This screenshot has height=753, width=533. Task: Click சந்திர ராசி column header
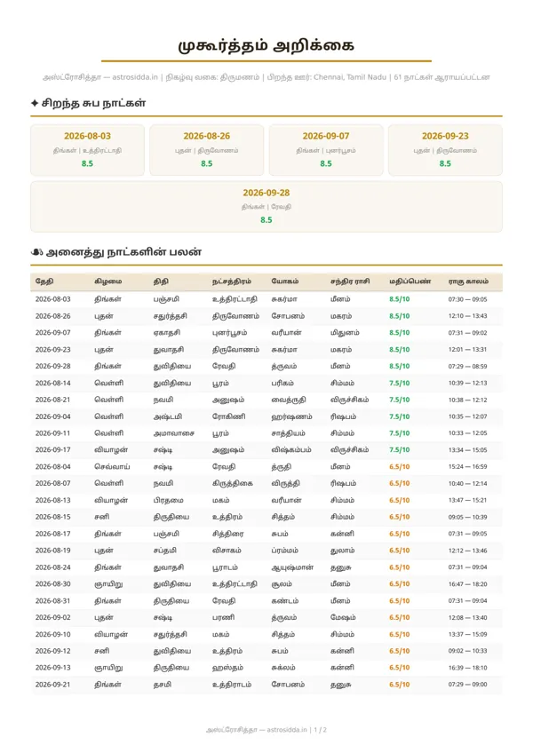point(350,281)
